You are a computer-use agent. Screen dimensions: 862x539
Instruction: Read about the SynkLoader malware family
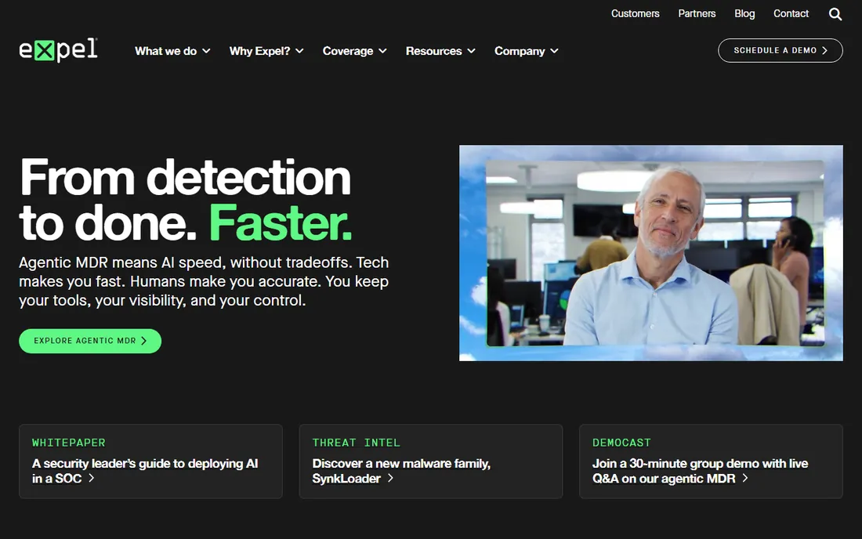[x=401, y=471]
